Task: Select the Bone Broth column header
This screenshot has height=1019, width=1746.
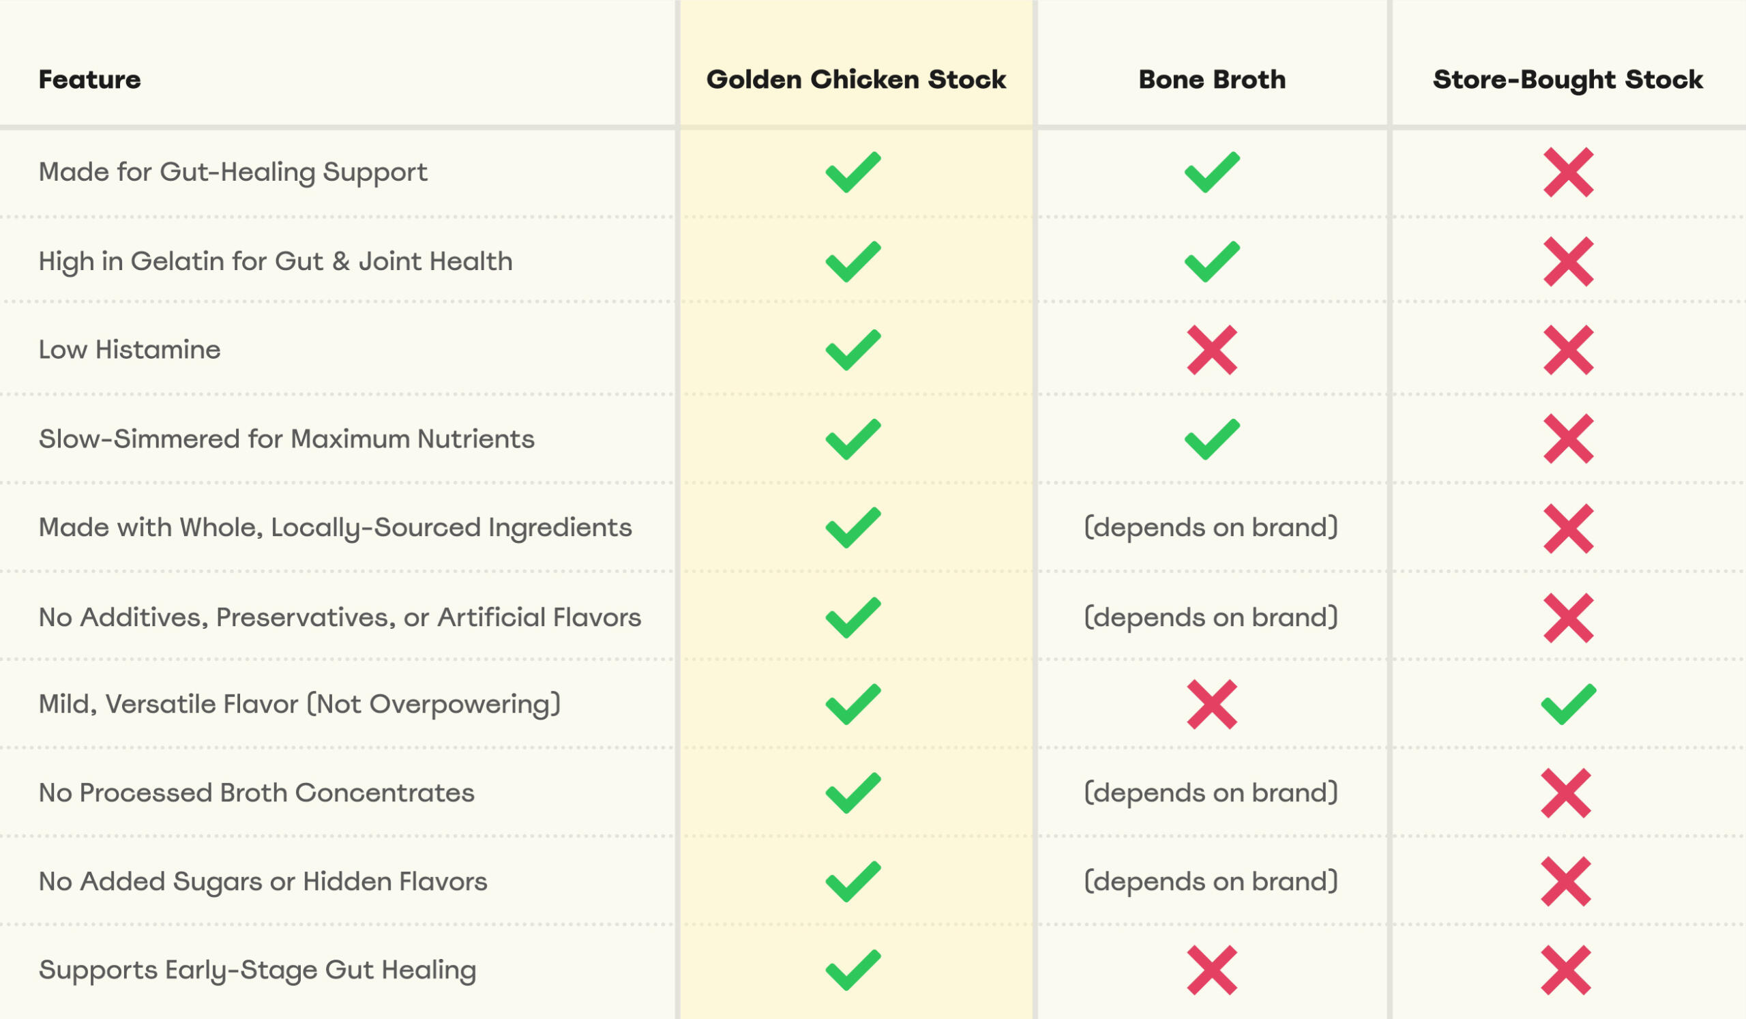Action: pos(1211,80)
